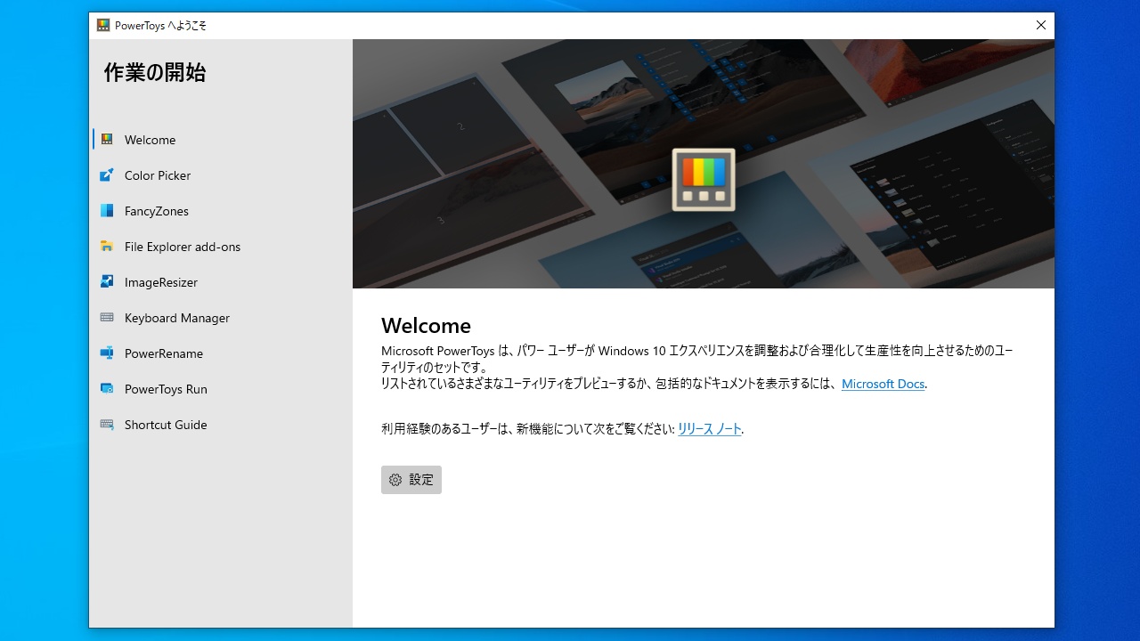Click the Welcome sidebar icon
Image resolution: width=1140 pixels, height=641 pixels.
(107, 140)
